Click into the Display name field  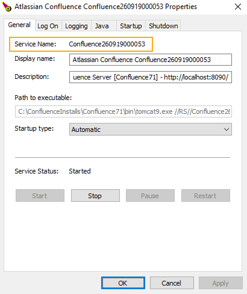tap(150, 60)
